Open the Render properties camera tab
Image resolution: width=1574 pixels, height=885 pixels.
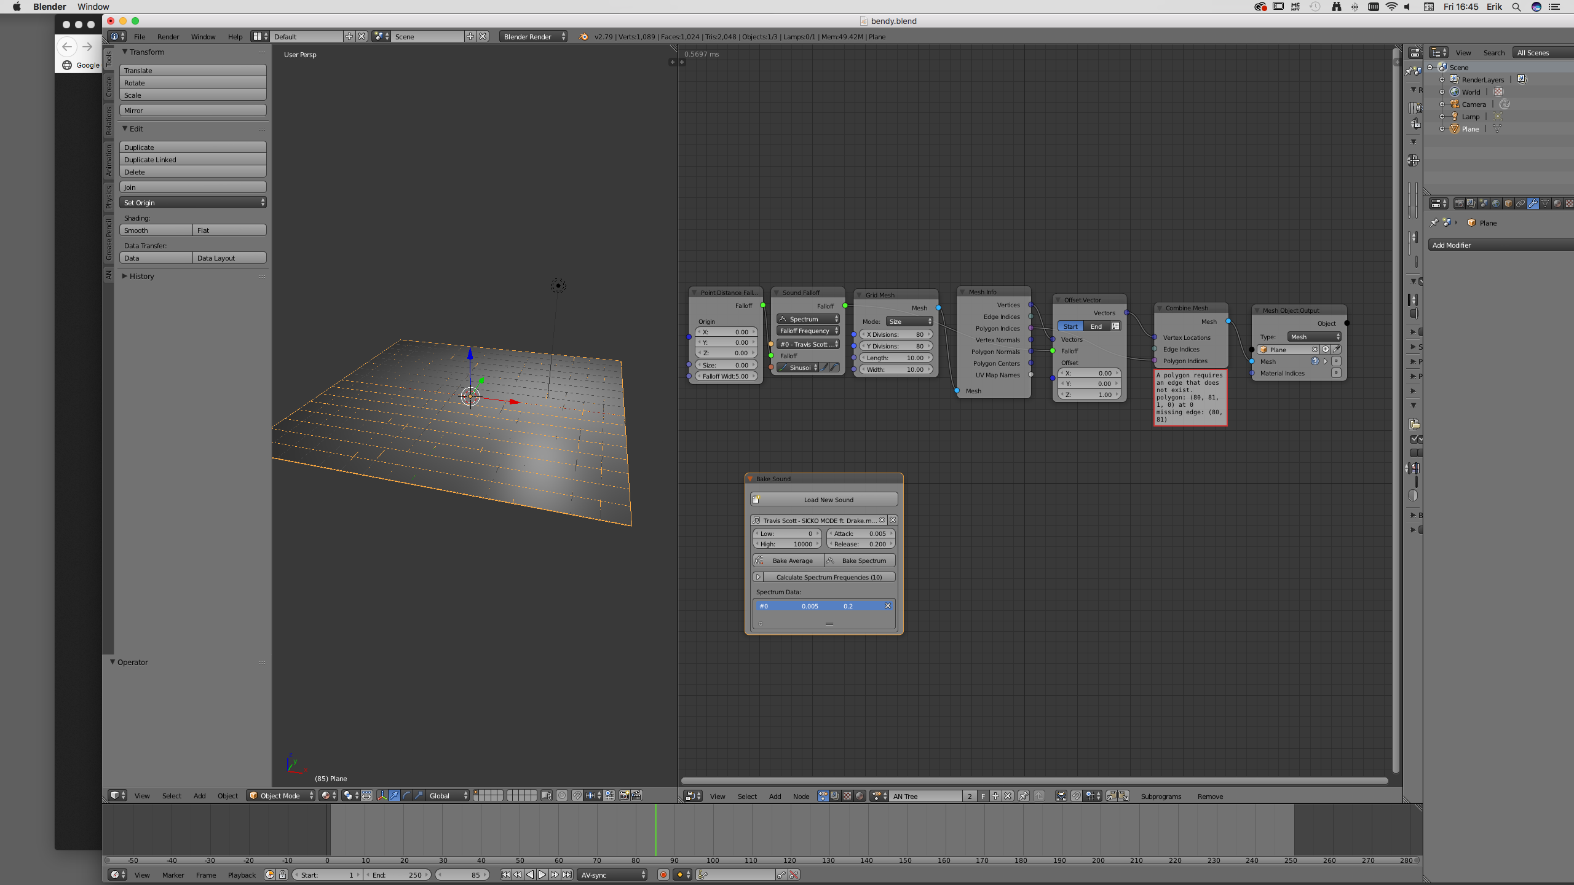1460,203
